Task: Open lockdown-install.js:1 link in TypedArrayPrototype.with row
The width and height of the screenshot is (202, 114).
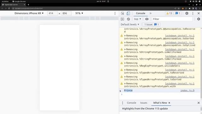Action: pyautogui.click(x=180, y=84)
